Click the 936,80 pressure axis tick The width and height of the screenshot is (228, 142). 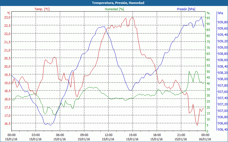[223, 117]
